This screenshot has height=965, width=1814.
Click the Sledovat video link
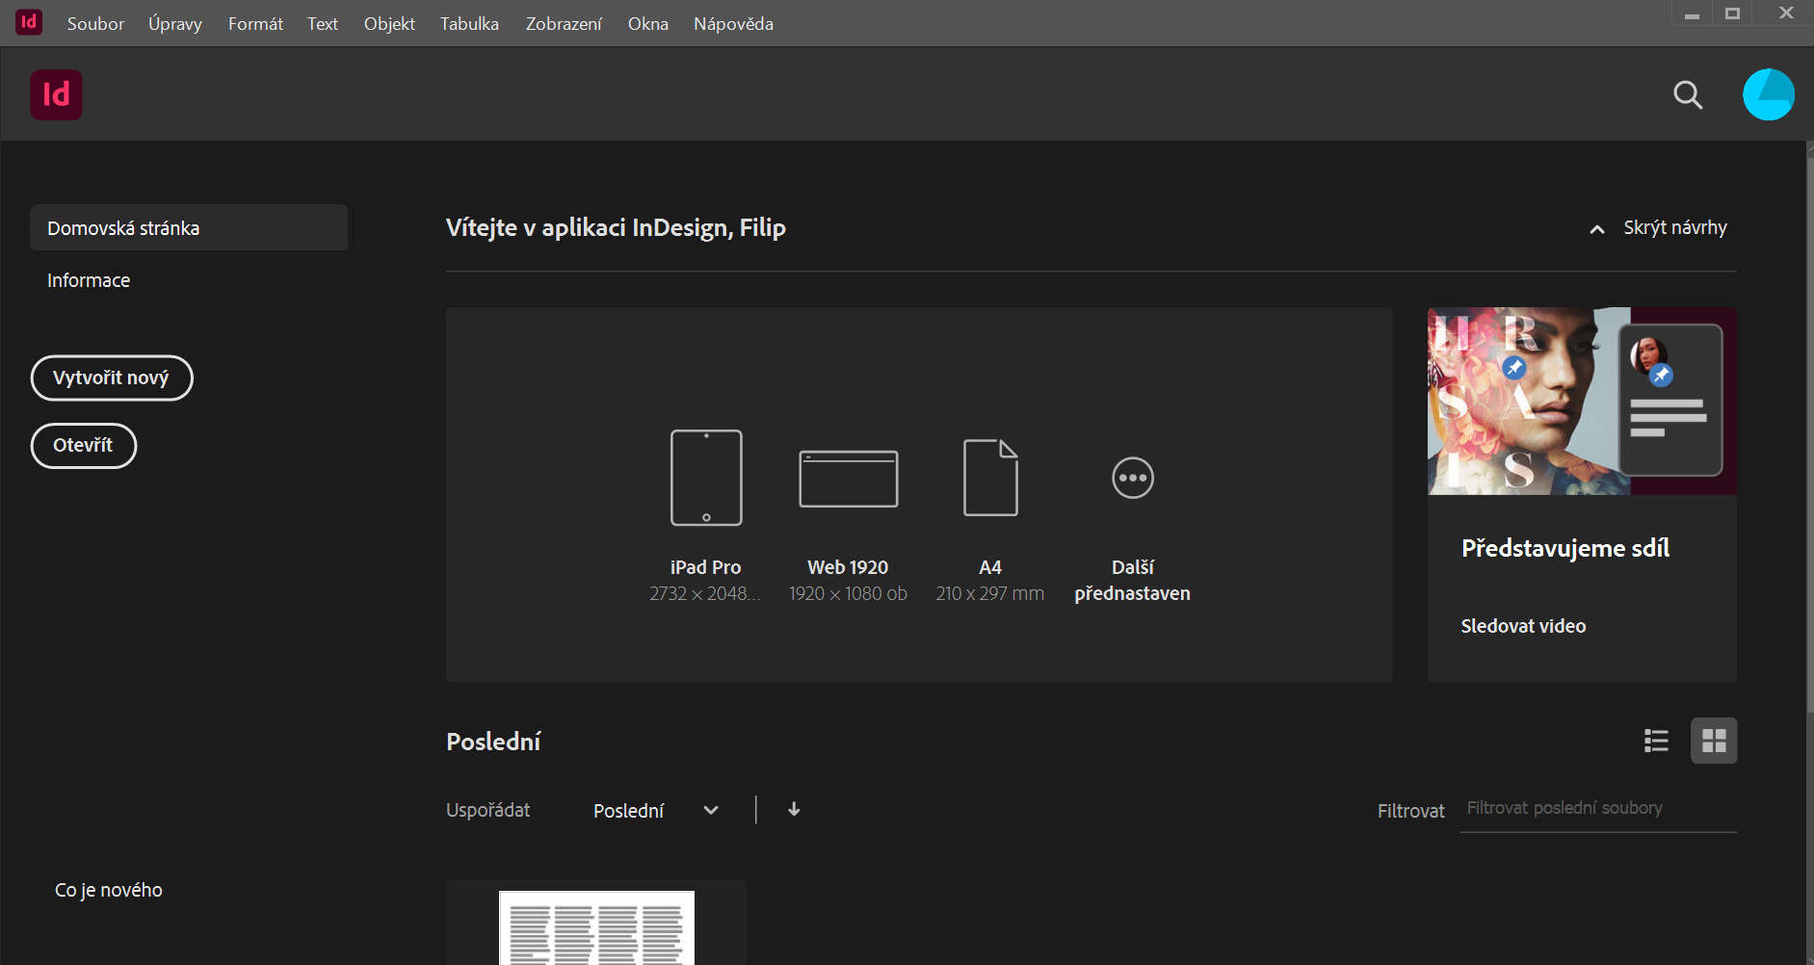1523,626
